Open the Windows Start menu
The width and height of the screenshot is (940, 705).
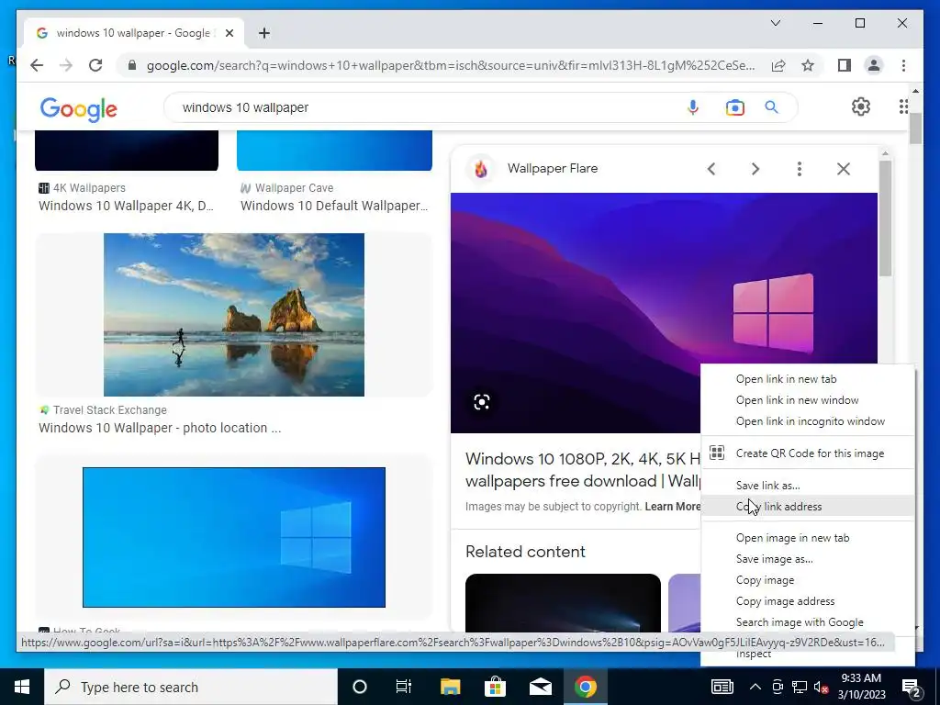22,687
